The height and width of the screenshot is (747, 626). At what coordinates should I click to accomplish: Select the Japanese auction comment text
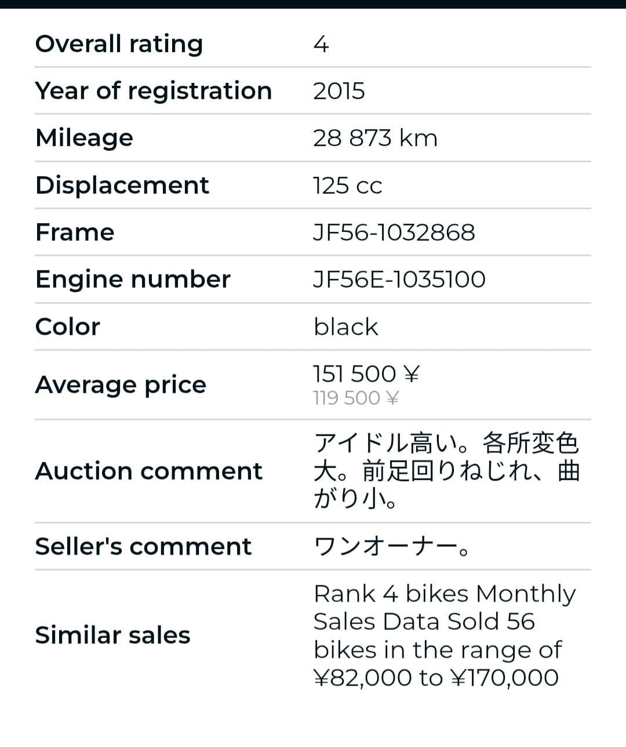446,471
